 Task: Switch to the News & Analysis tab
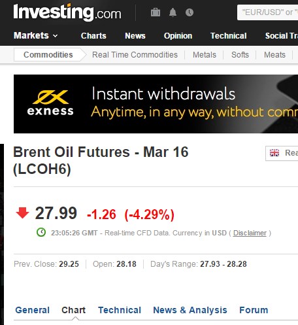tap(190, 310)
